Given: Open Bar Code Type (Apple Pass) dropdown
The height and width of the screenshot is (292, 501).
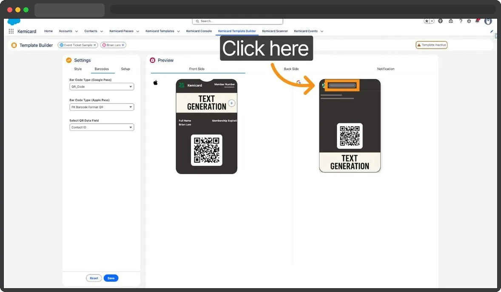Looking at the screenshot, I should (102, 107).
